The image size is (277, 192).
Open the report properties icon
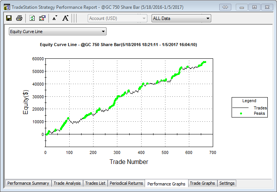[x=42, y=18]
